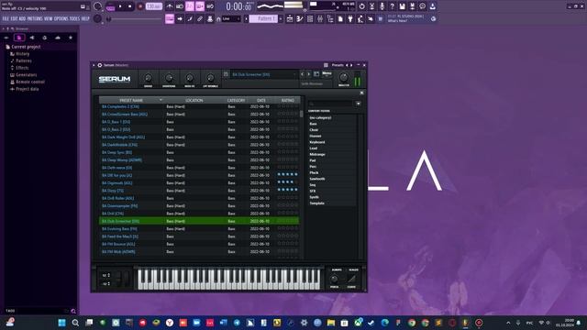This screenshot has width=587, height=330.
Task: Click the Record button
Action: coord(140,6)
